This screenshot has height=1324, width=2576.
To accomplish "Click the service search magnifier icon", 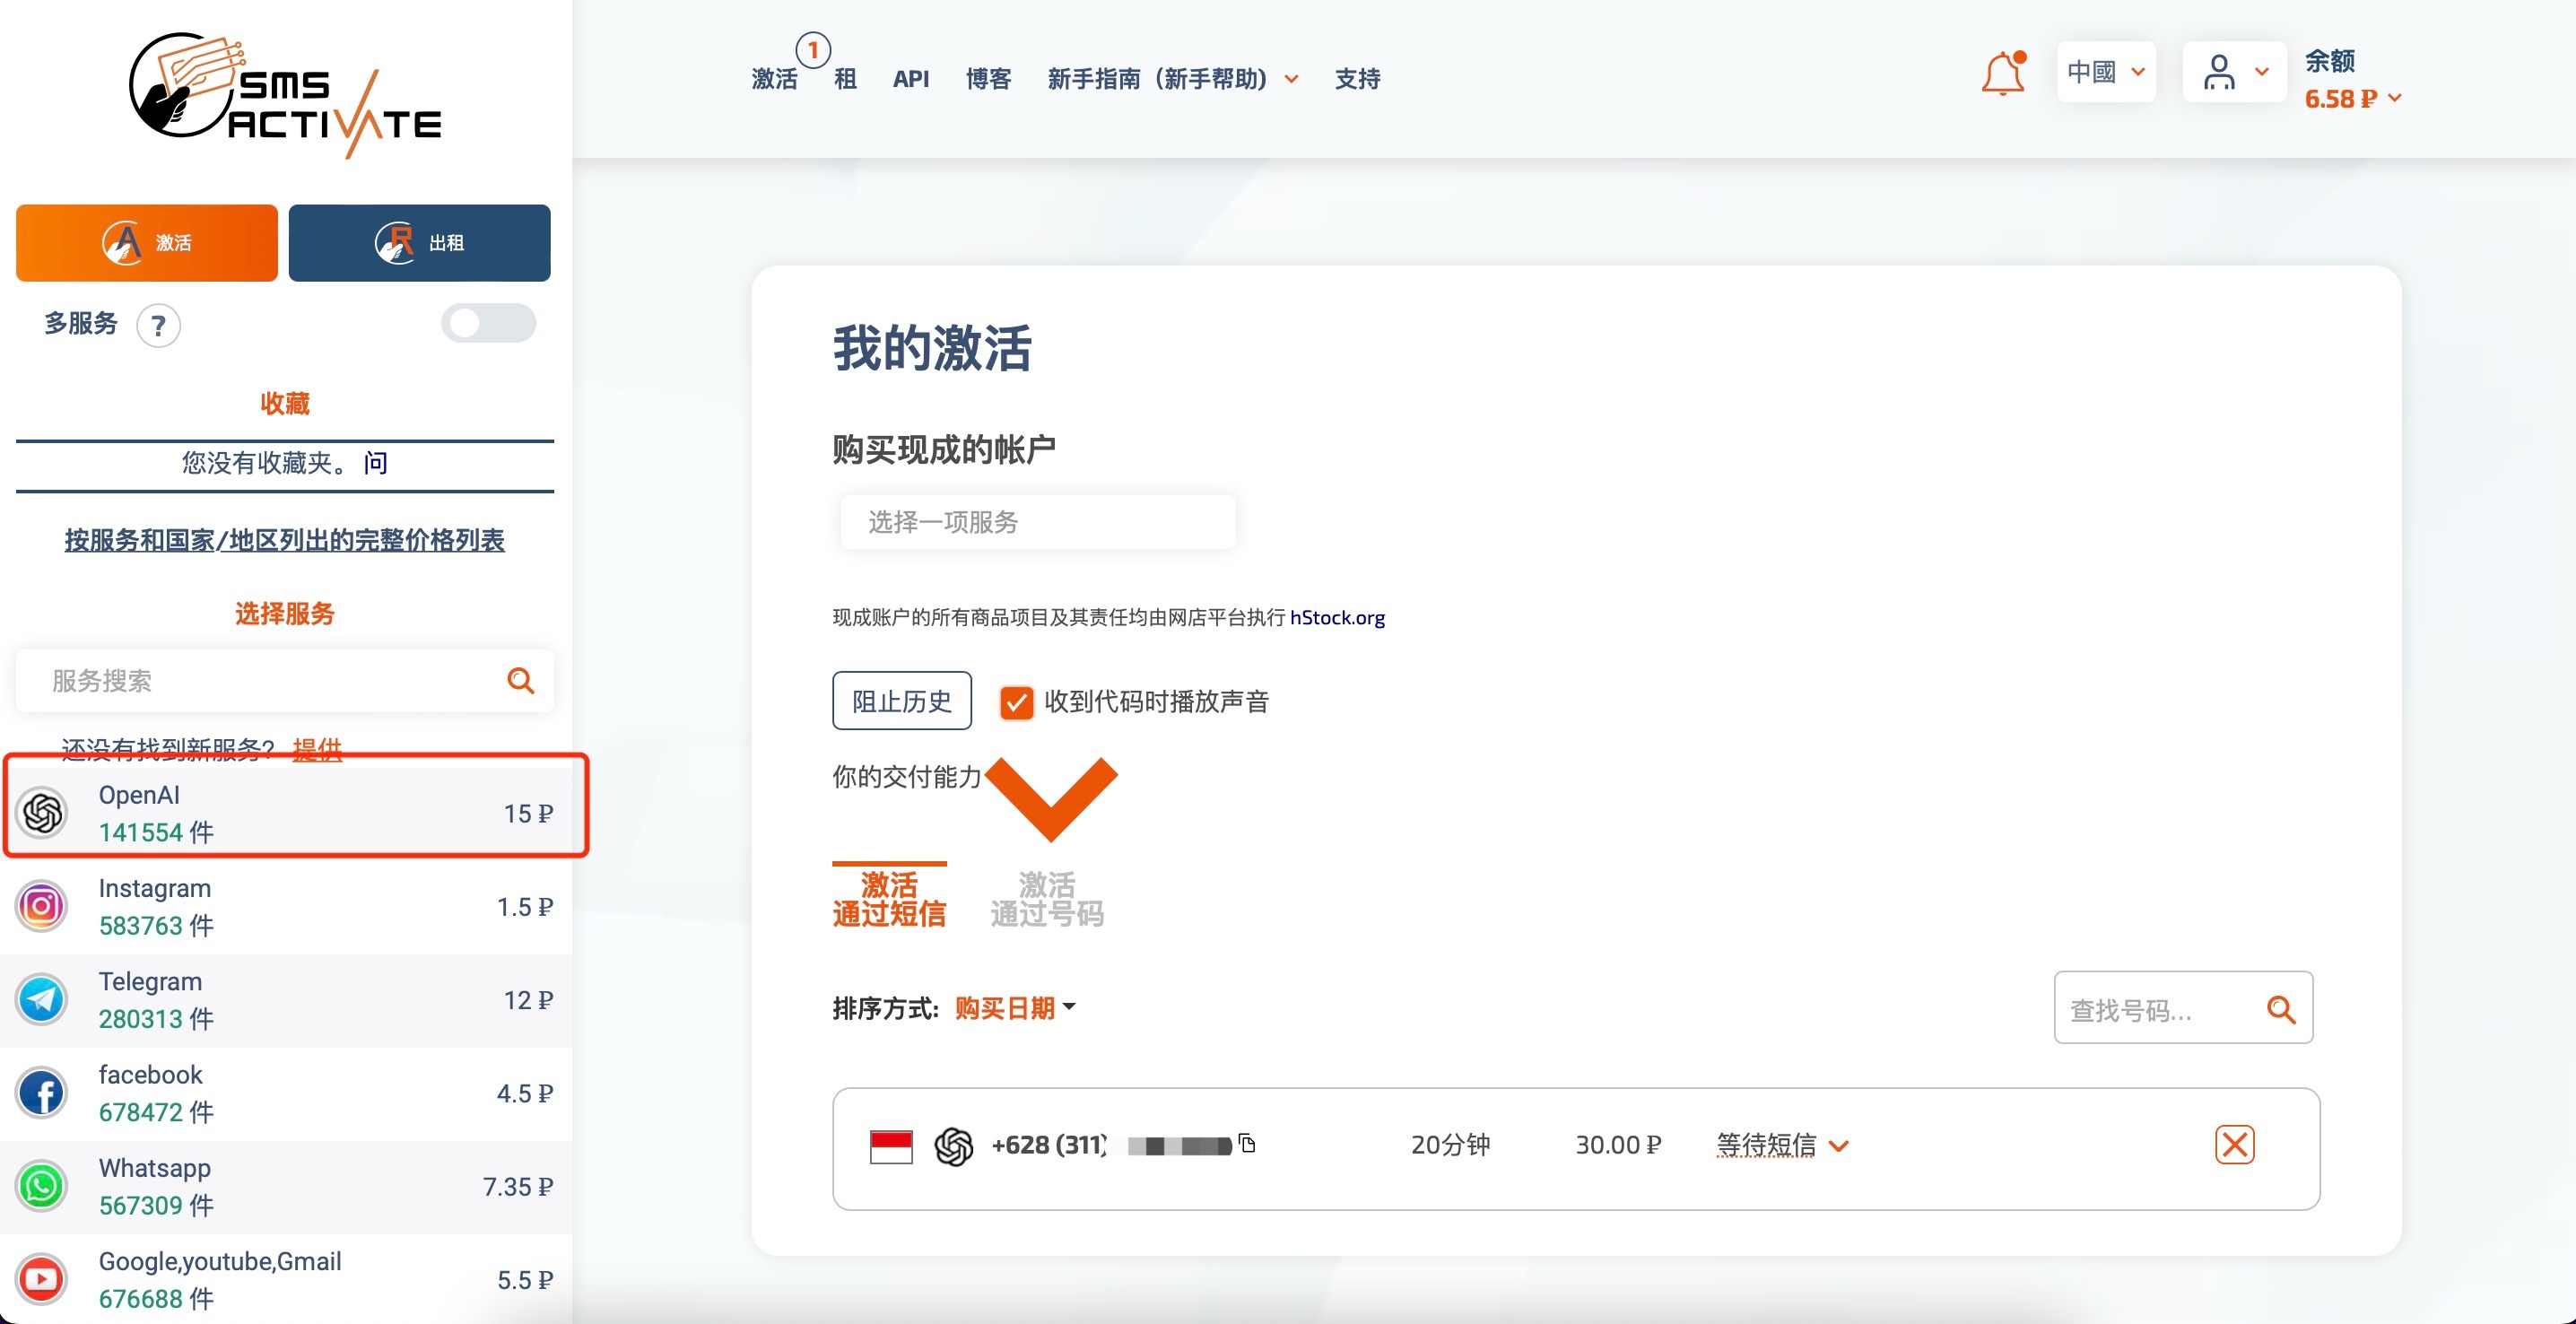I will pos(520,681).
